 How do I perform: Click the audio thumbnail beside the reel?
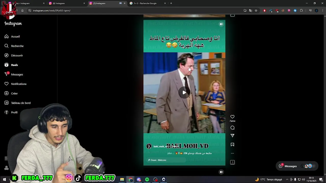coord(232,162)
